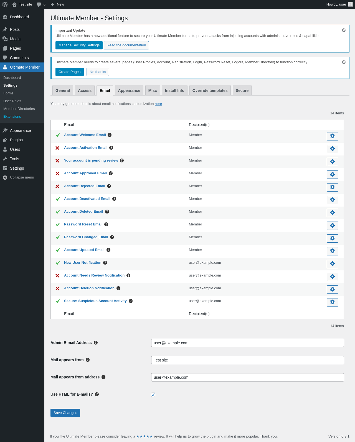The height and width of the screenshot is (442, 355).
Task: Click the Create Pages button
Action: pyautogui.click(x=69, y=72)
